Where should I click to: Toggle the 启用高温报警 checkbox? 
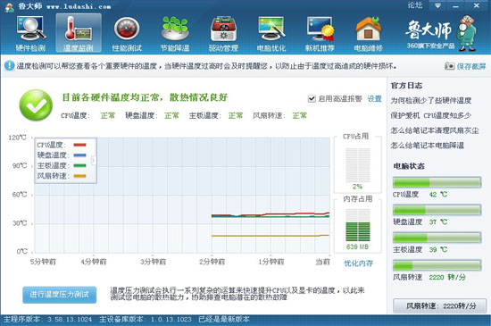click(x=312, y=99)
